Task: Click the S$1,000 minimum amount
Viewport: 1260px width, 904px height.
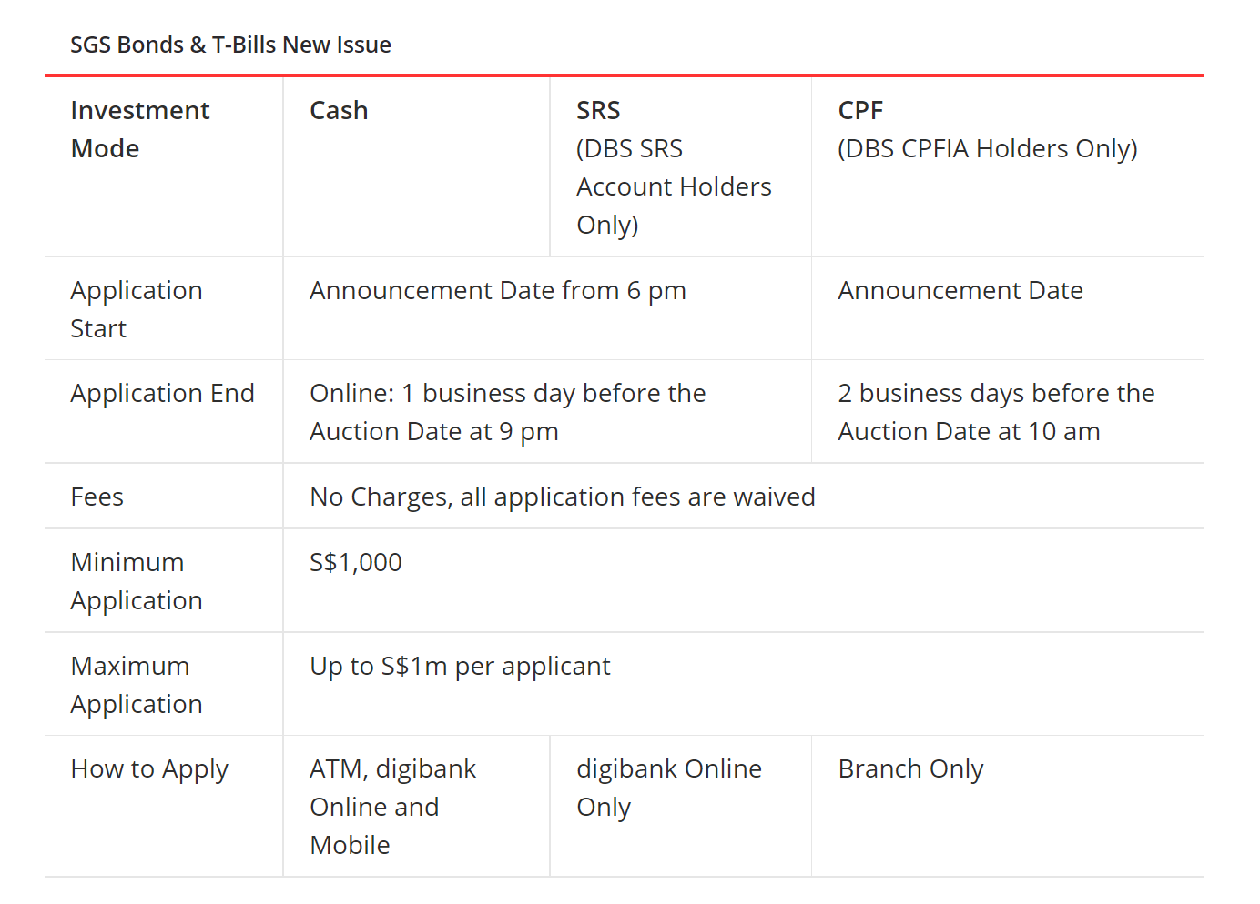Action: [x=356, y=562]
